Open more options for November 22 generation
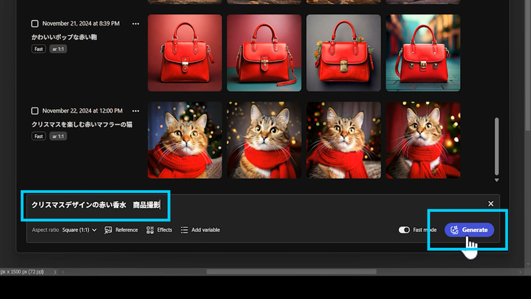 coord(135,111)
